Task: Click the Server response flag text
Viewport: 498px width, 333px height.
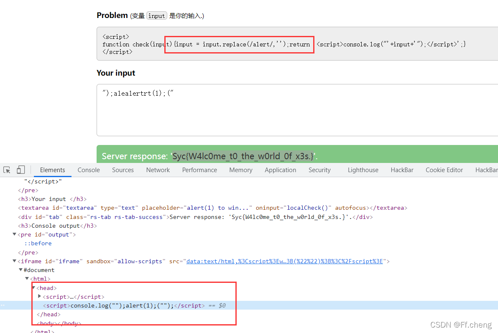Action: click(243, 156)
